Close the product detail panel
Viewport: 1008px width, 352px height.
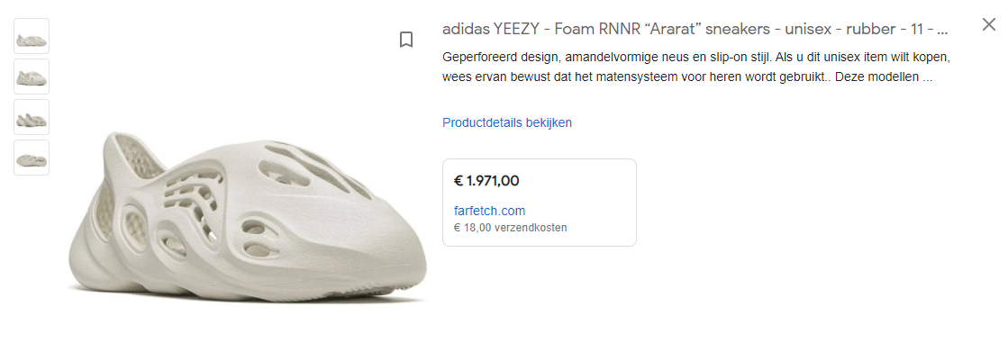989,25
